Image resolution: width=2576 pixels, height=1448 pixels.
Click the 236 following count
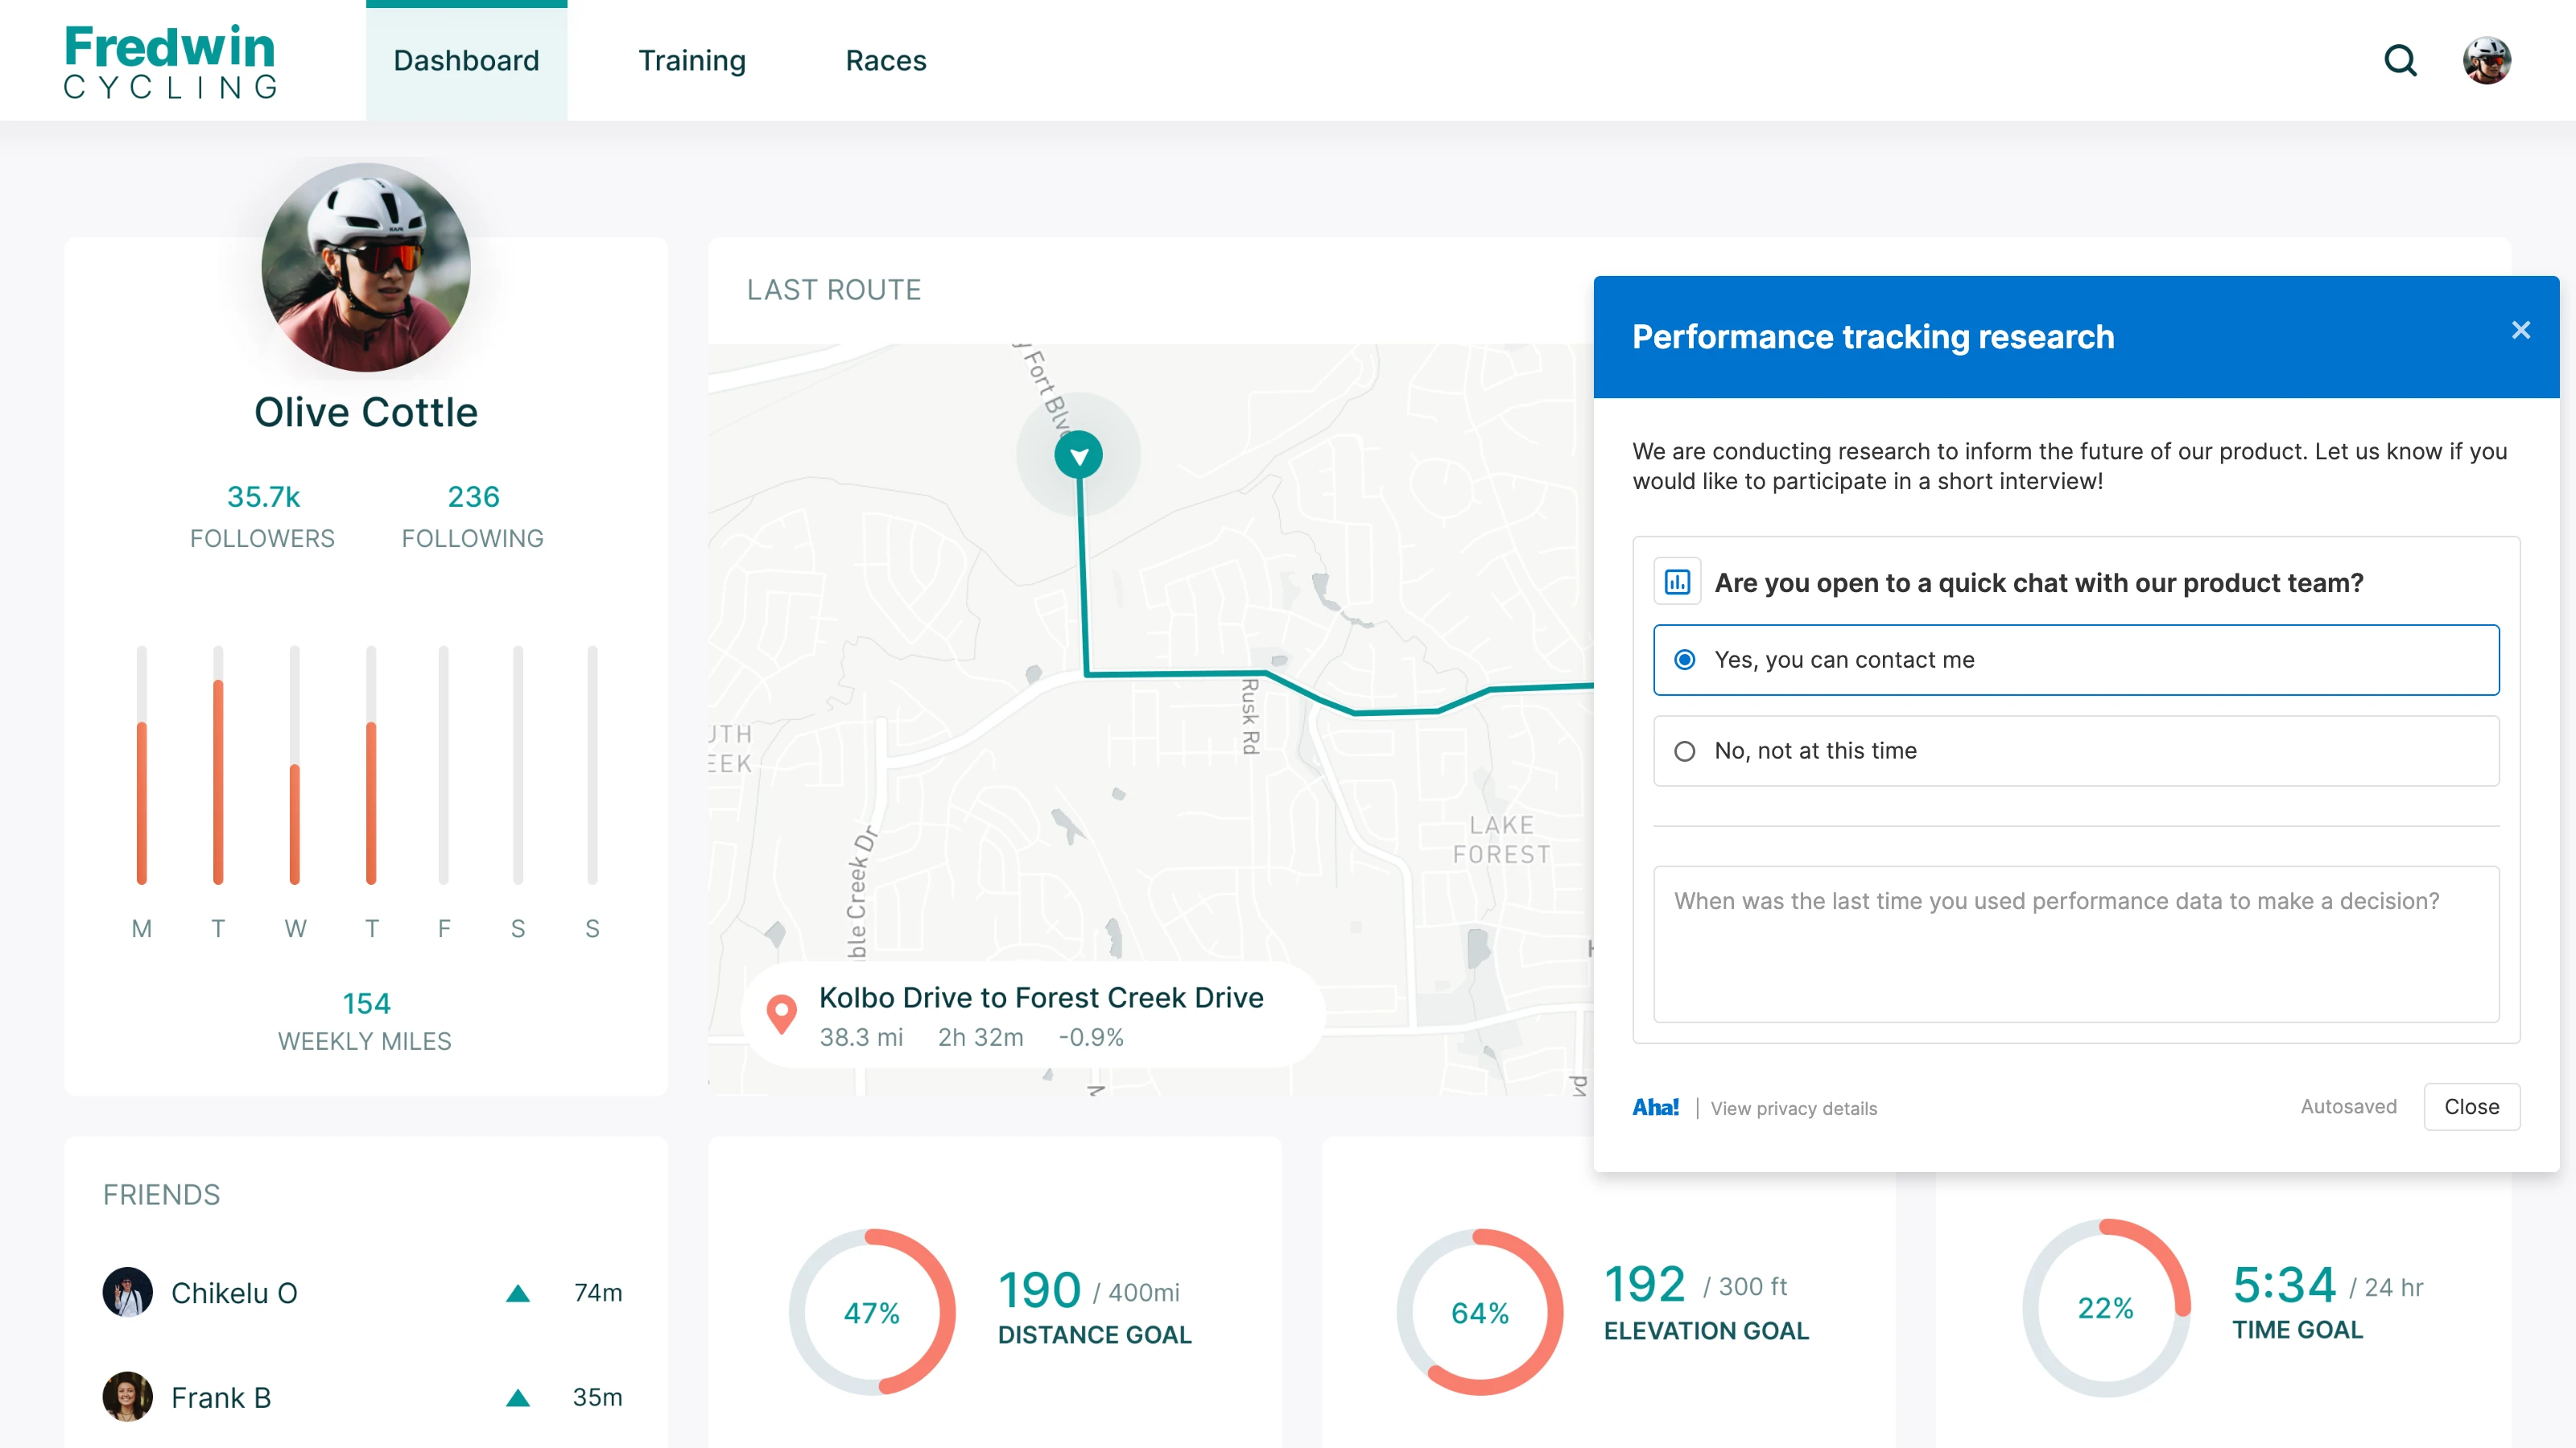(473, 496)
